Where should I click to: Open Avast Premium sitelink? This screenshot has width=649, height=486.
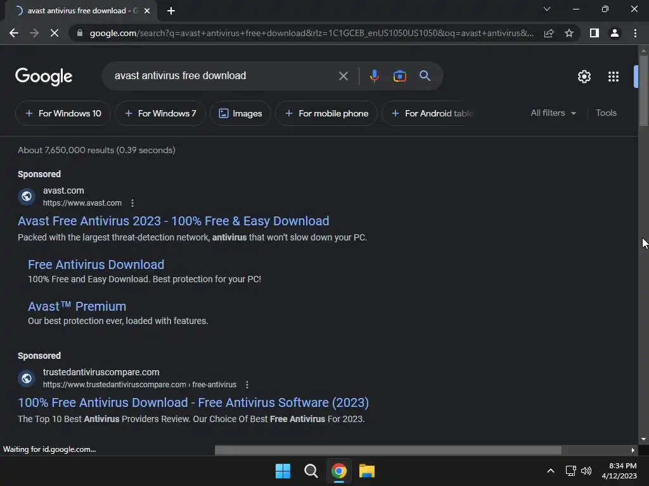click(77, 306)
